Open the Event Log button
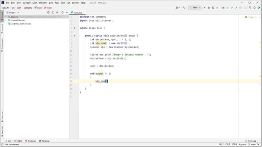The image size is (262, 147). 250,141
